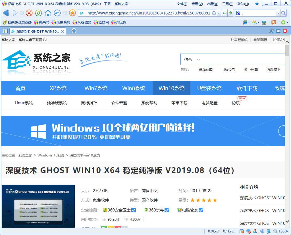Click the two-people users icon
This screenshot has width=291, height=235.
(254, 22)
